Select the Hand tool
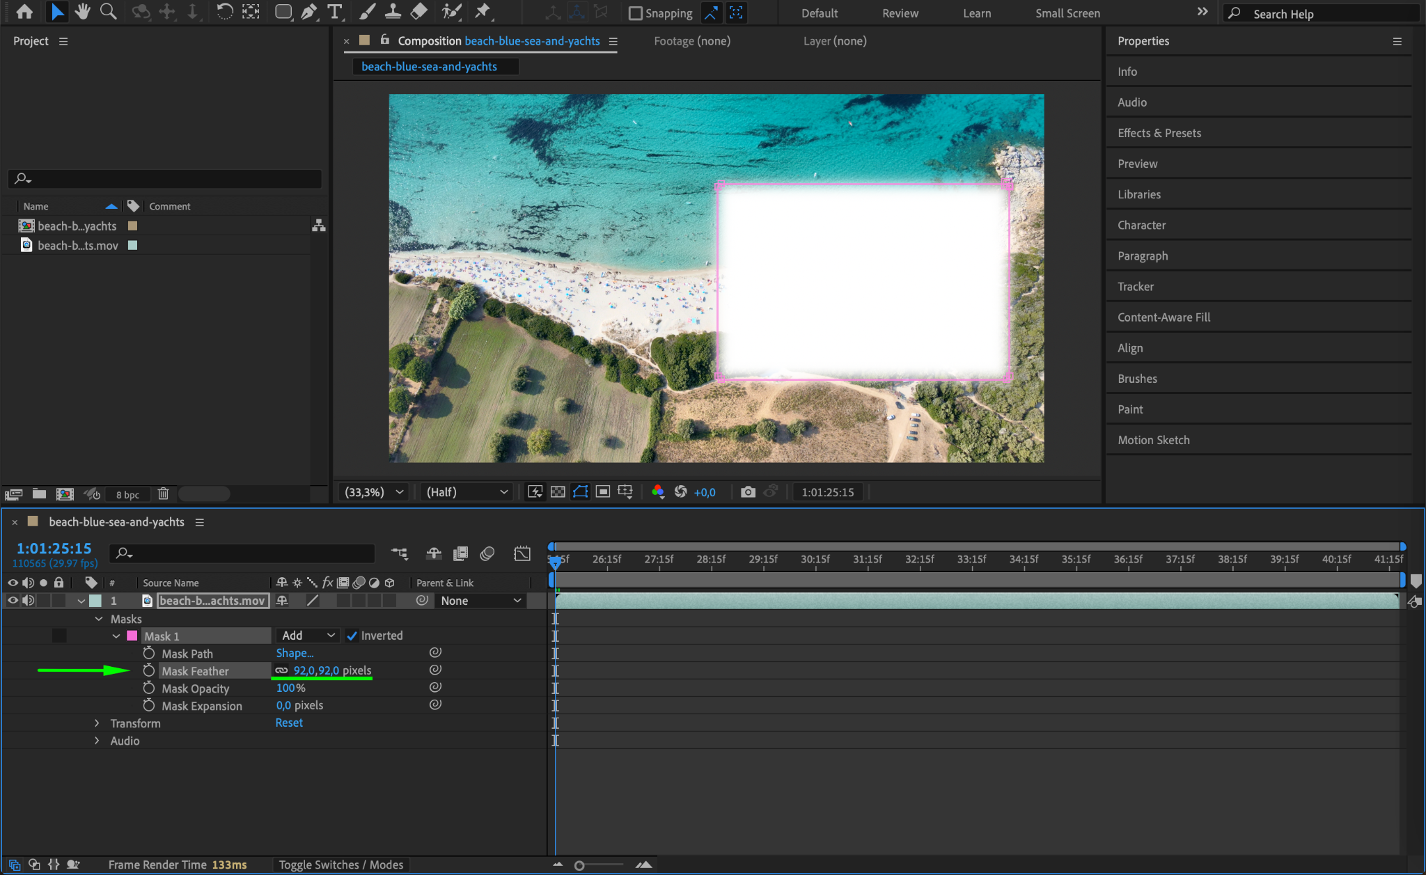This screenshot has height=875, width=1426. [83, 12]
